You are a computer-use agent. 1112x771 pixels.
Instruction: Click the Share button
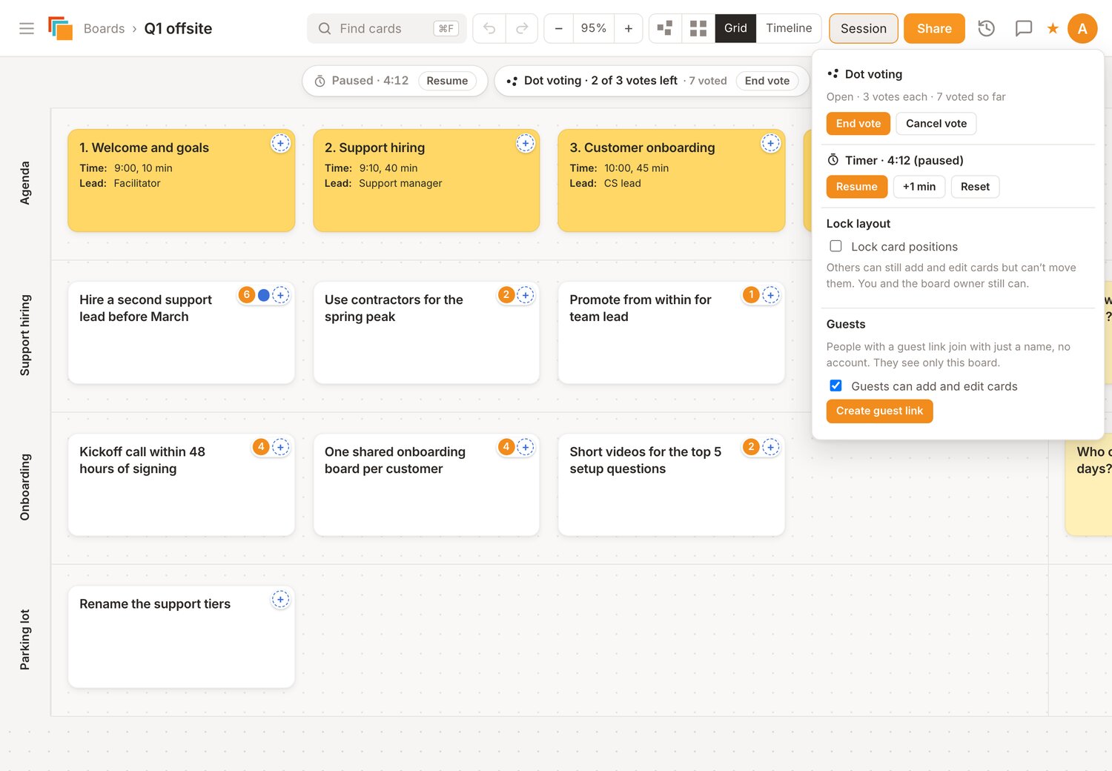(934, 28)
